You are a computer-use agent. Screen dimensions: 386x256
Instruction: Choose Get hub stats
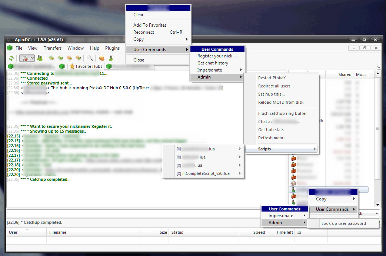coord(282,130)
